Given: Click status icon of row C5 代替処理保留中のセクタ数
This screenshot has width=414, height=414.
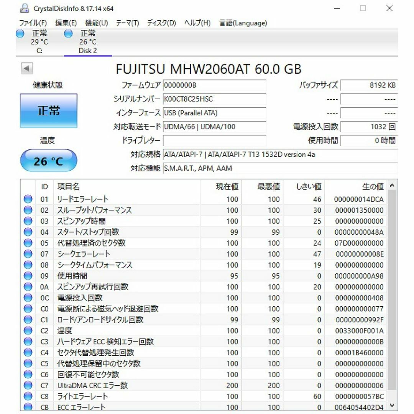Looking at the screenshot, I should (28, 363).
